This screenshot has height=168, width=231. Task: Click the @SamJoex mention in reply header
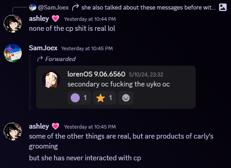click(x=53, y=7)
